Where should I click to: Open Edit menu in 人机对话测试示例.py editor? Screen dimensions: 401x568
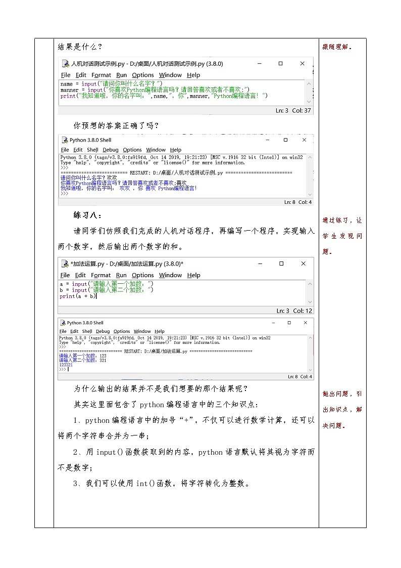pos(81,75)
